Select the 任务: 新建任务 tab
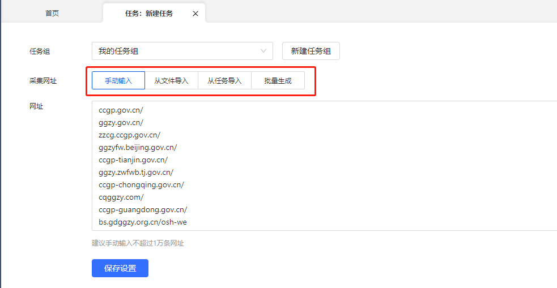Viewport: 557px width, 288px height. [x=149, y=14]
